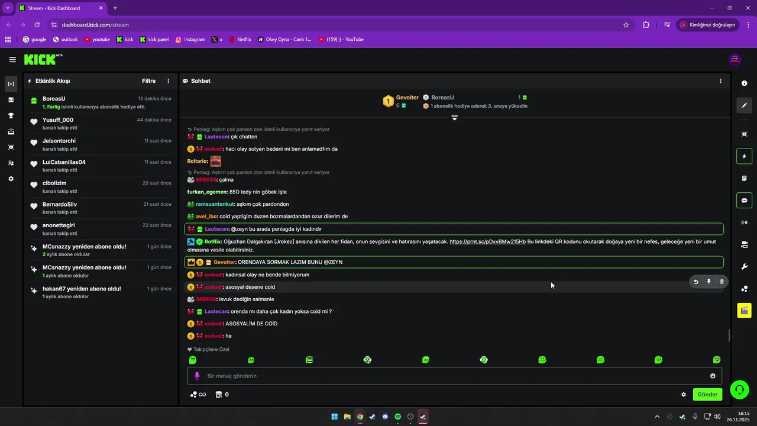Open Etkinlik Akışı panel three-dot menu

tap(168, 81)
